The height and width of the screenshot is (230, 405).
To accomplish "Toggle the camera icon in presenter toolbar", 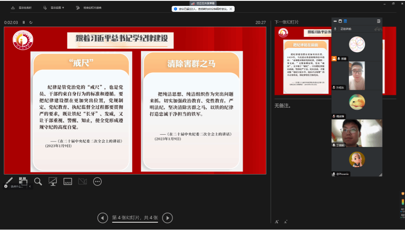I will pos(83,181).
